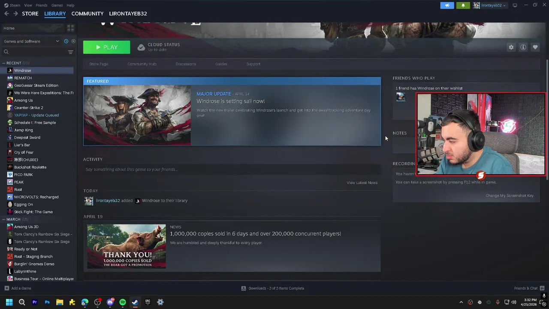Click the Home library header

(x=32, y=28)
